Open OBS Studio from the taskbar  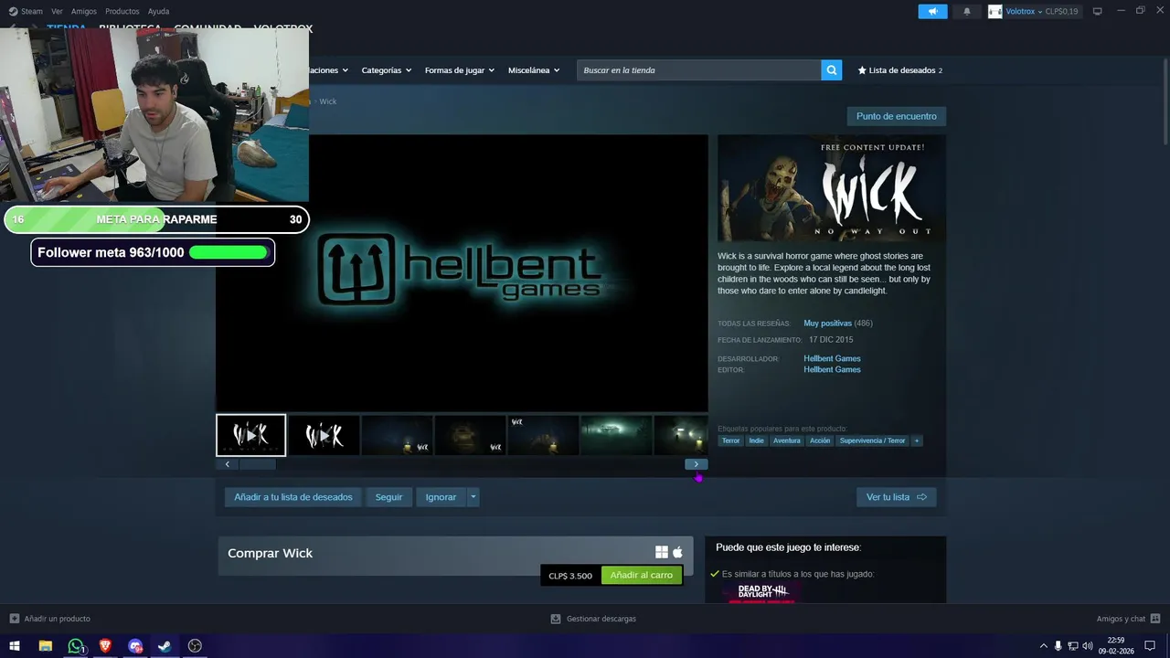point(195,646)
